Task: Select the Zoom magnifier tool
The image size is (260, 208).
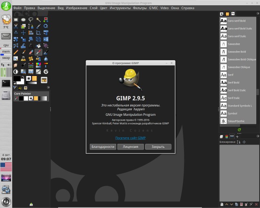Action: click(x=46, y=26)
